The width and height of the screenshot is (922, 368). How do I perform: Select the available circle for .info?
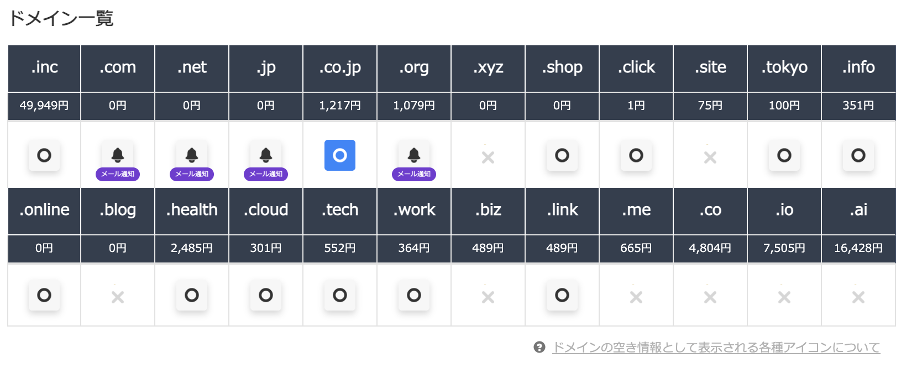pos(858,155)
